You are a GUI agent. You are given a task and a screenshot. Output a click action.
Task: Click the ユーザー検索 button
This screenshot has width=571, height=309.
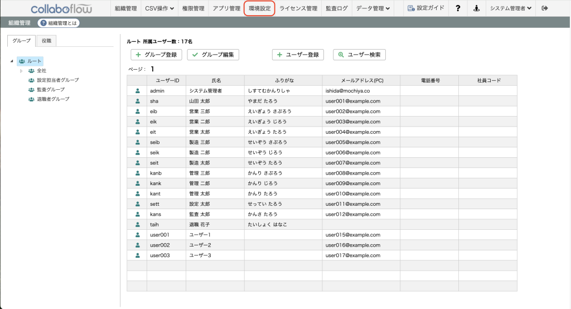[359, 55]
